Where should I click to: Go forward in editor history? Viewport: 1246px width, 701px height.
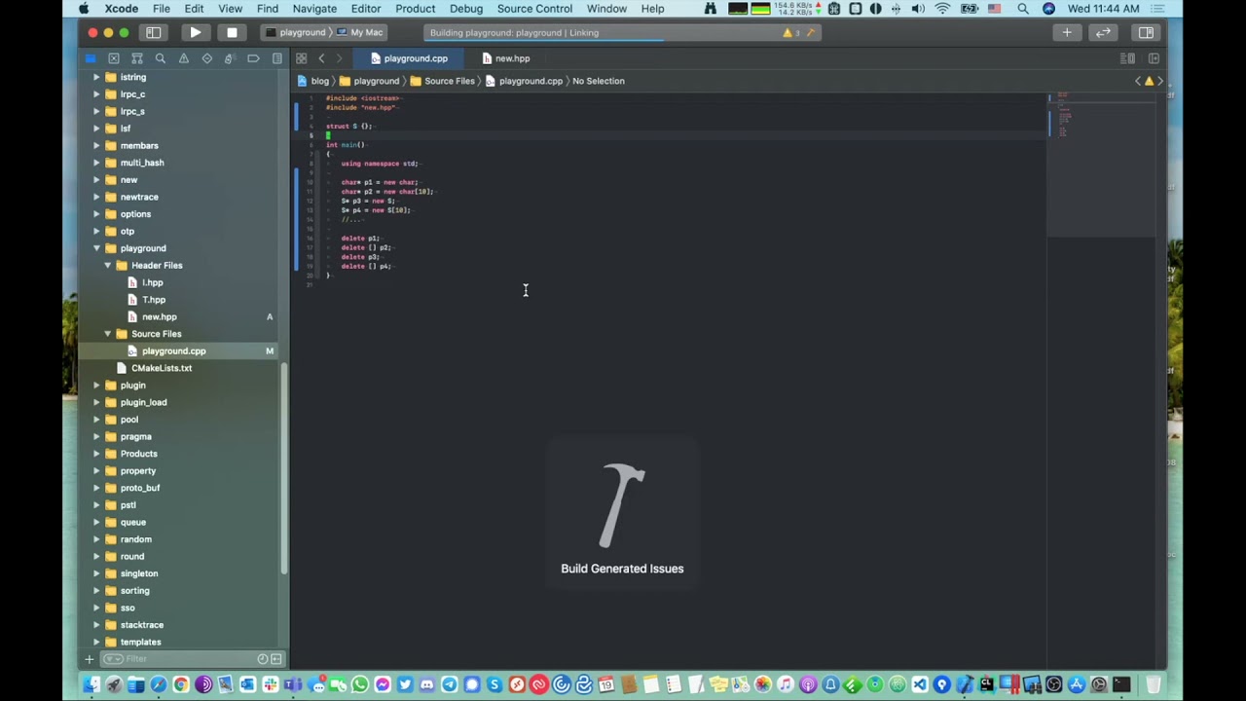(x=339, y=58)
